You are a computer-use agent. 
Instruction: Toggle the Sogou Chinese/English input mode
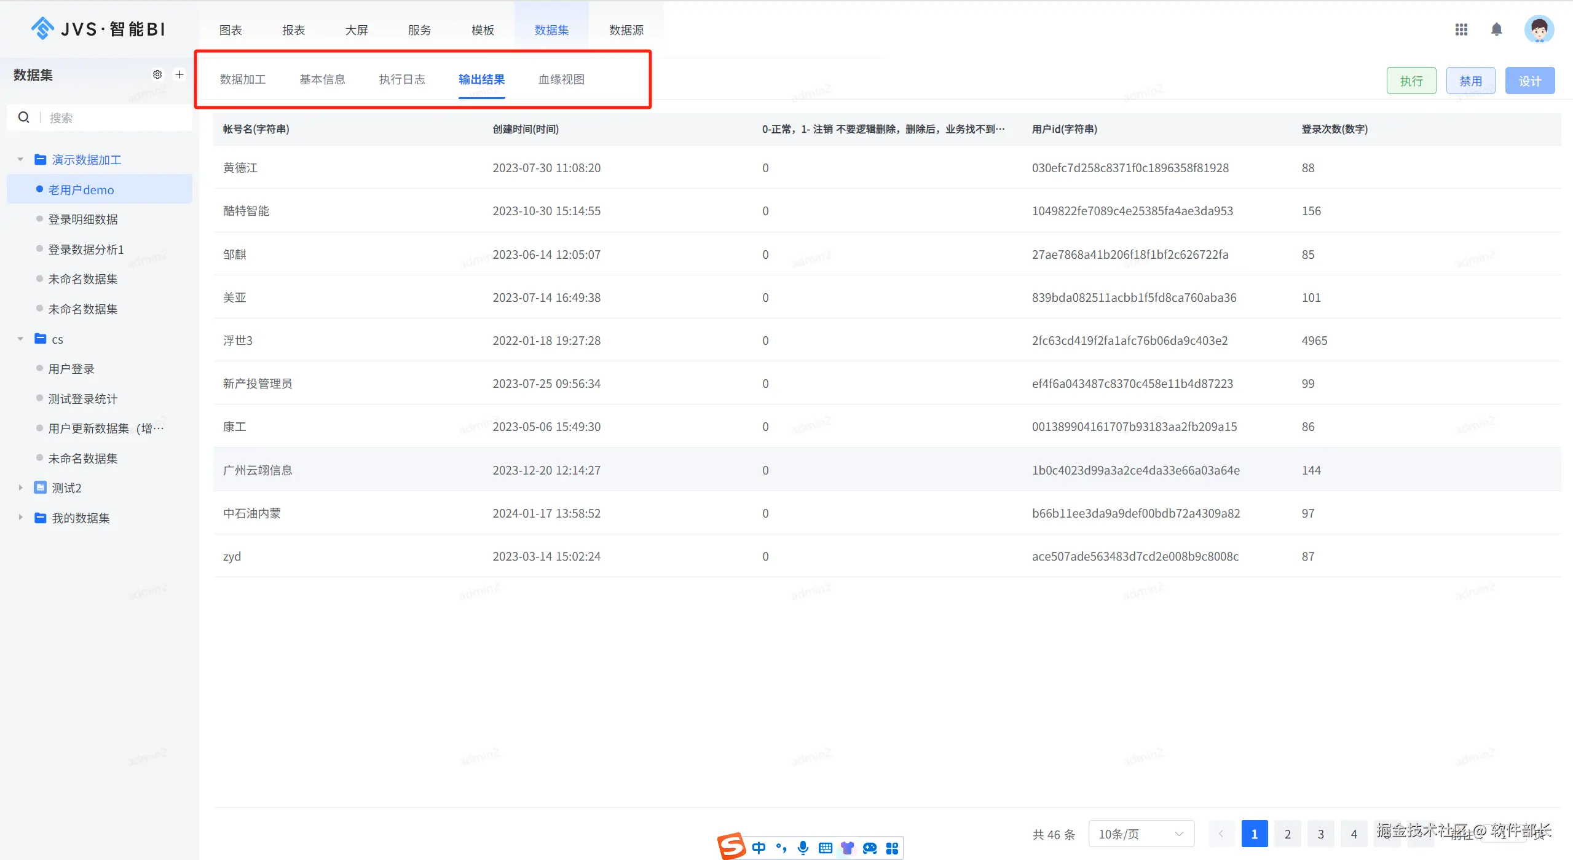click(759, 848)
